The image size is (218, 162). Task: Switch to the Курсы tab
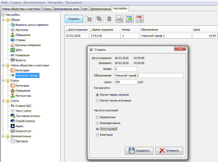click(47, 9)
